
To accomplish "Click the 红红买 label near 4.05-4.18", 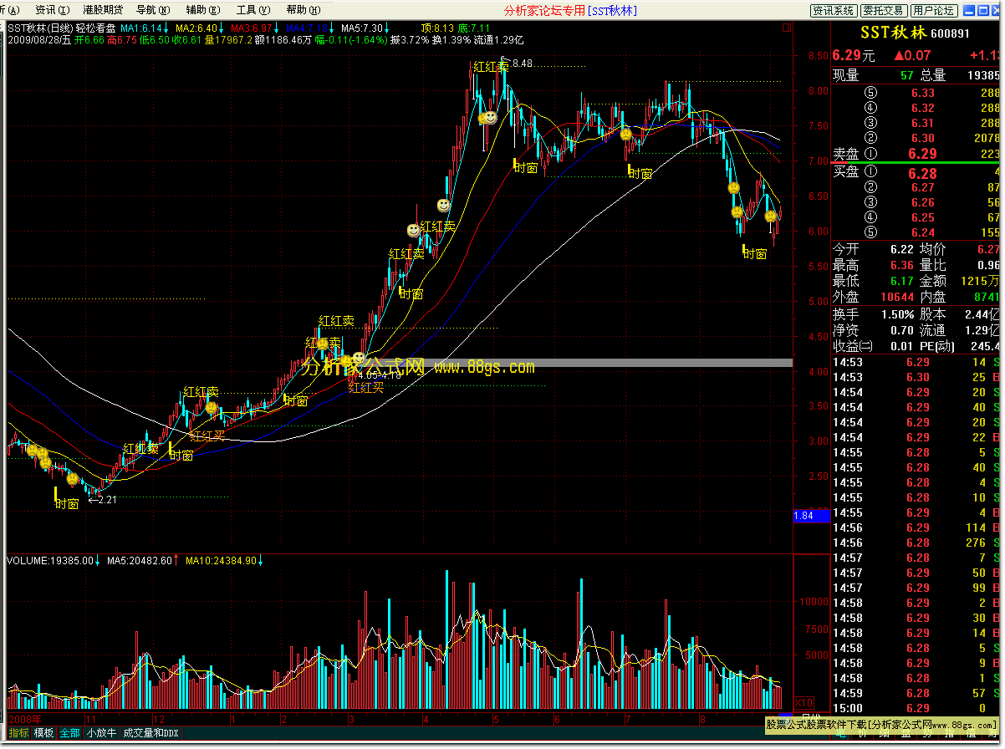I will (x=366, y=387).
